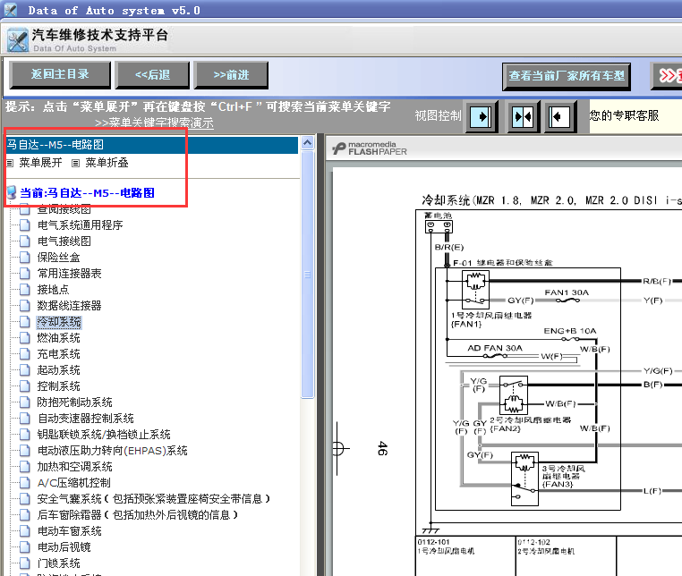
Task: Click page icon beside A/C压缩机控制
Action: point(25,483)
